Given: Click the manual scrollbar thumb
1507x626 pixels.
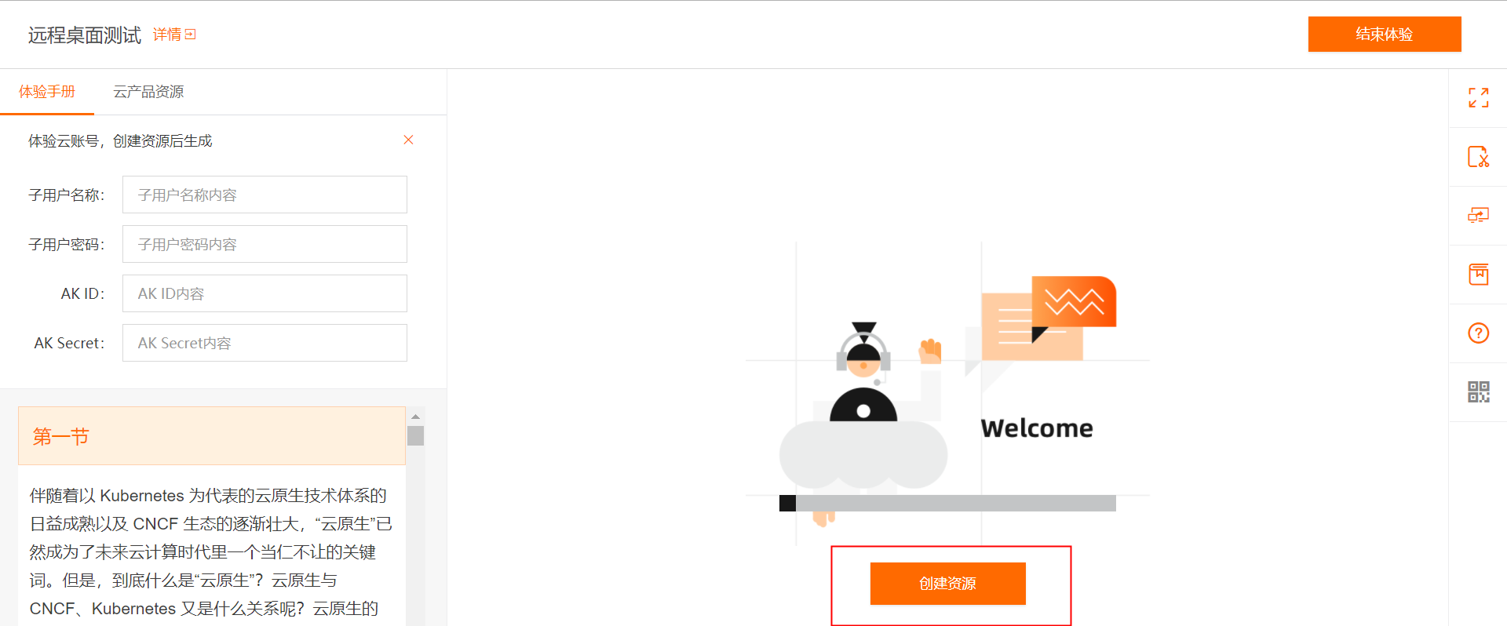Looking at the screenshot, I should click(x=415, y=435).
